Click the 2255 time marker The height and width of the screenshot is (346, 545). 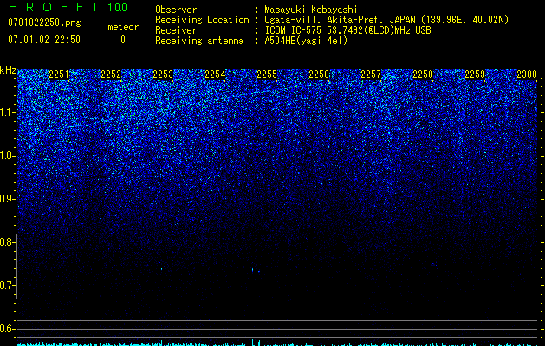tap(267, 74)
